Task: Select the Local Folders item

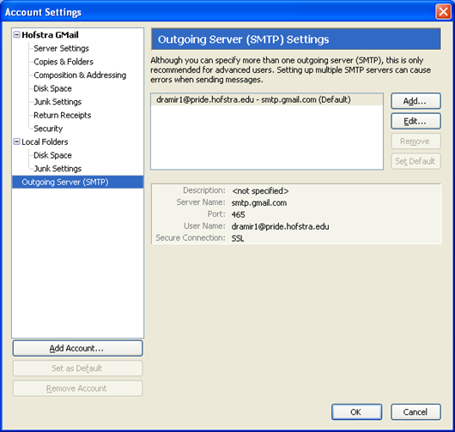Action: click(x=45, y=141)
